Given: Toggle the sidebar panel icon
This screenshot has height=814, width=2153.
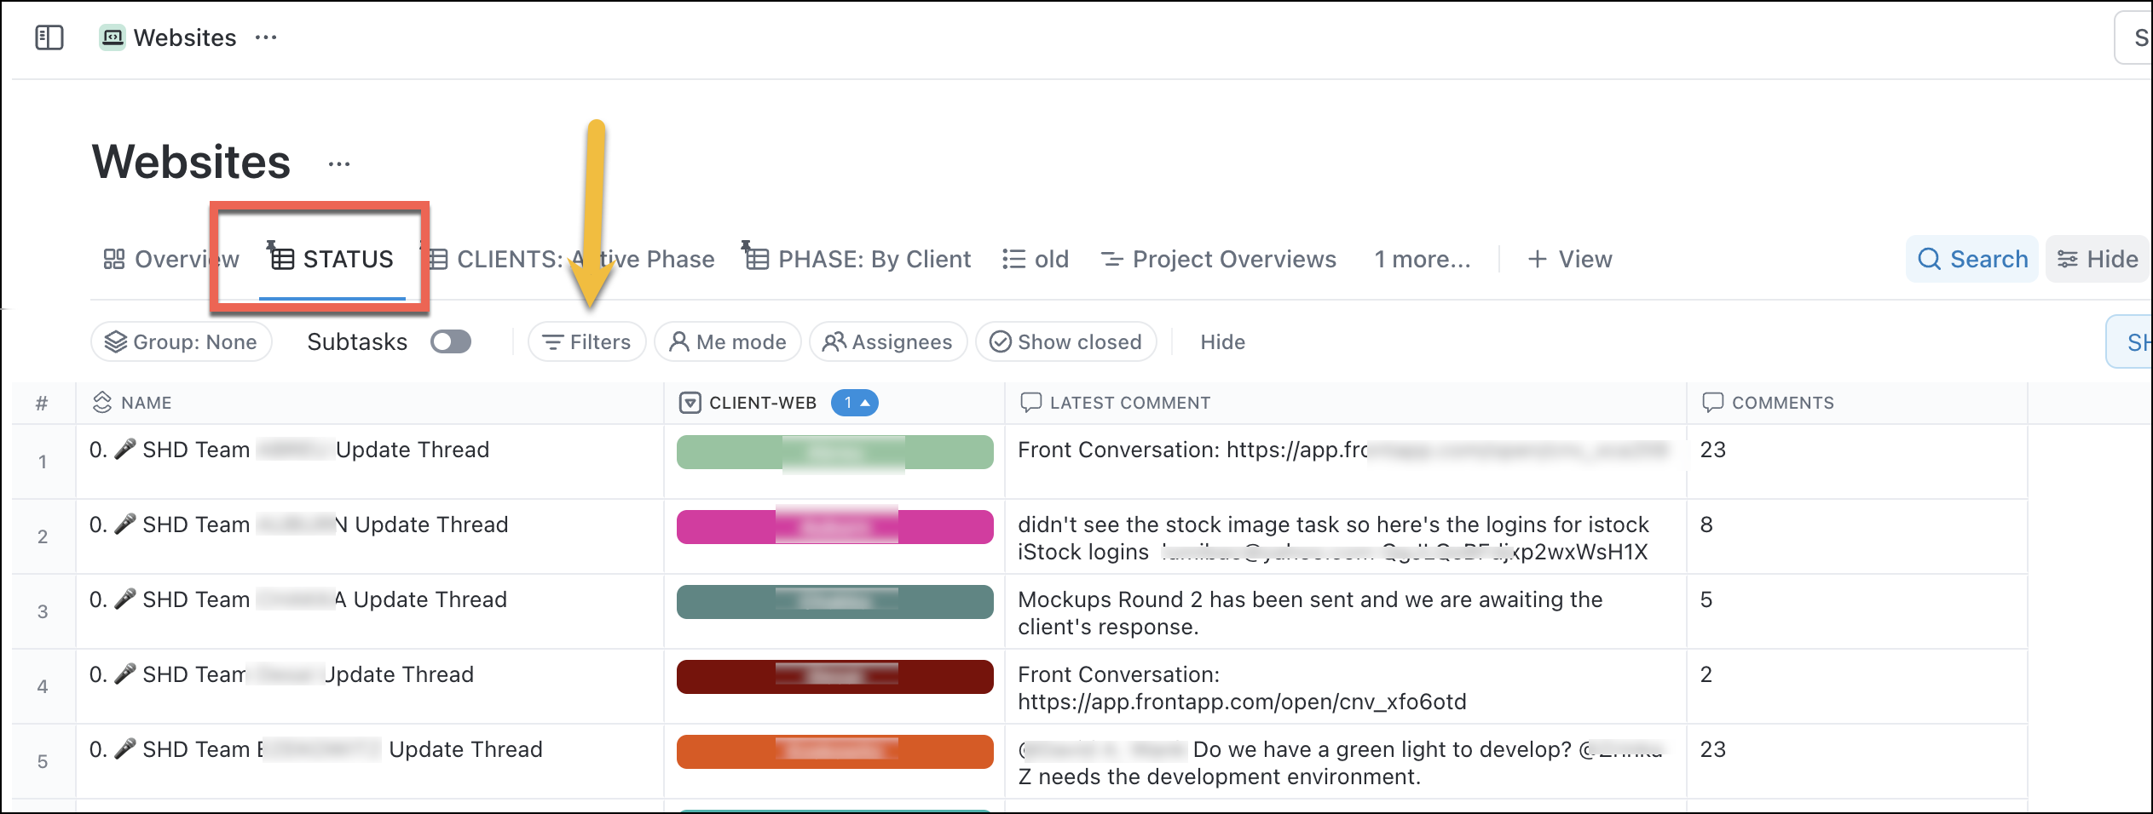Looking at the screenshot, I should 49,37.
